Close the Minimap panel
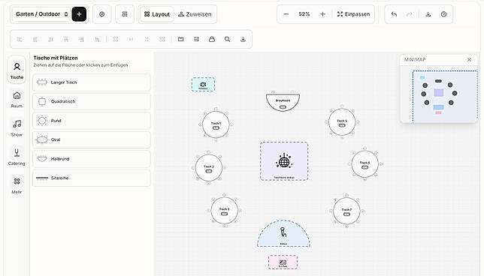This screenshot has height=276, width=484. pos(469,60)
